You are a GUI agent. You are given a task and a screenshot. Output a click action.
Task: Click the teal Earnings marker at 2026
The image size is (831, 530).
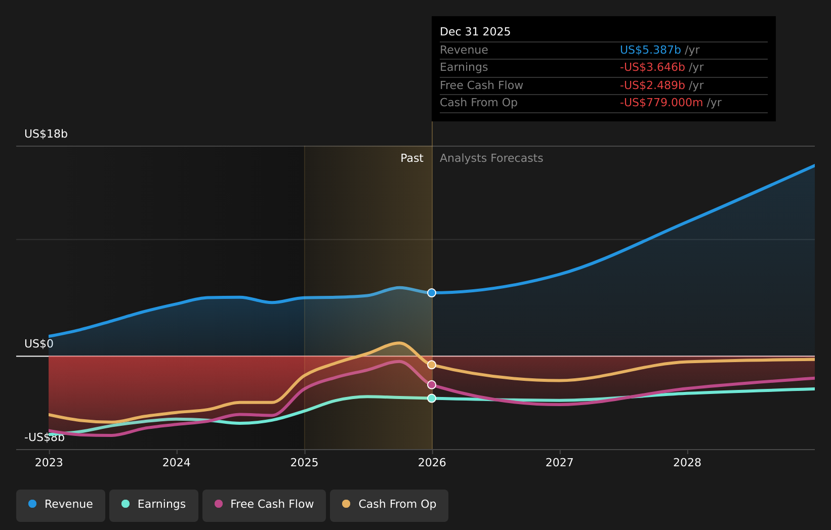(432, 398)
